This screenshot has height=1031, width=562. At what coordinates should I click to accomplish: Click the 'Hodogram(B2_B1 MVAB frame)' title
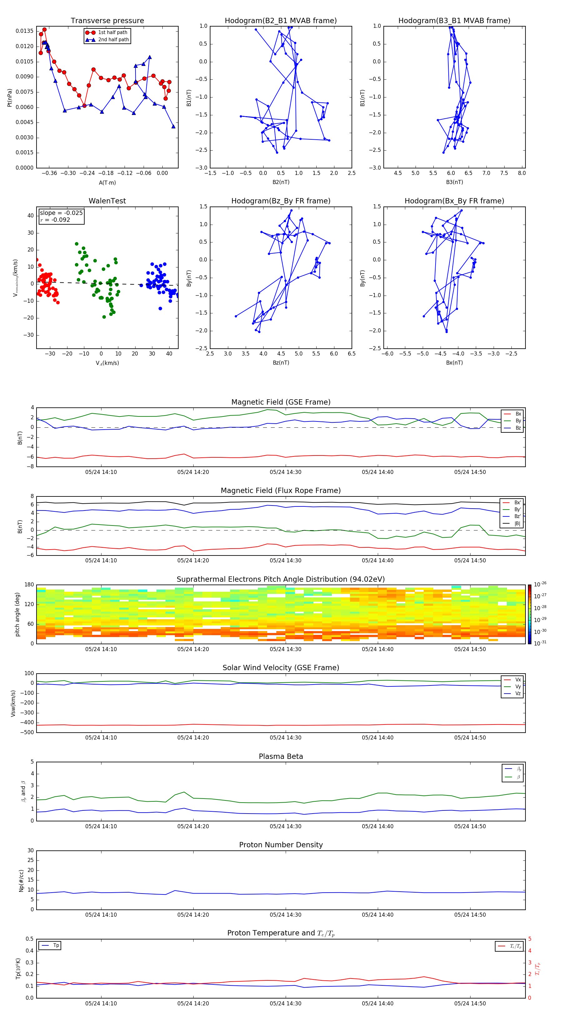[x=281, y=21]
